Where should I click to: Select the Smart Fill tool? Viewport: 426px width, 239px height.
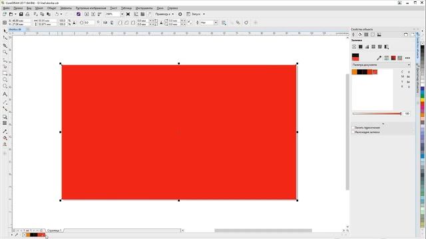[5, 145]
